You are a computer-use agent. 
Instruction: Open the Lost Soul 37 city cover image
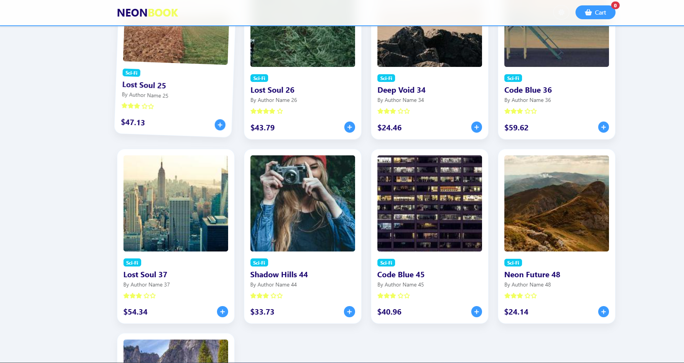pyautogui.click(x=176, y=203)
